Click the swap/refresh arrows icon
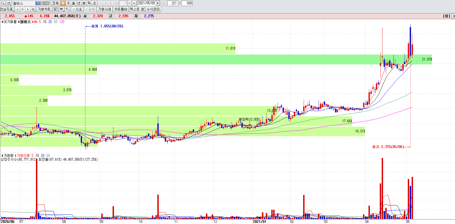Viewport: 455px width, 224px height. (9, 3)
